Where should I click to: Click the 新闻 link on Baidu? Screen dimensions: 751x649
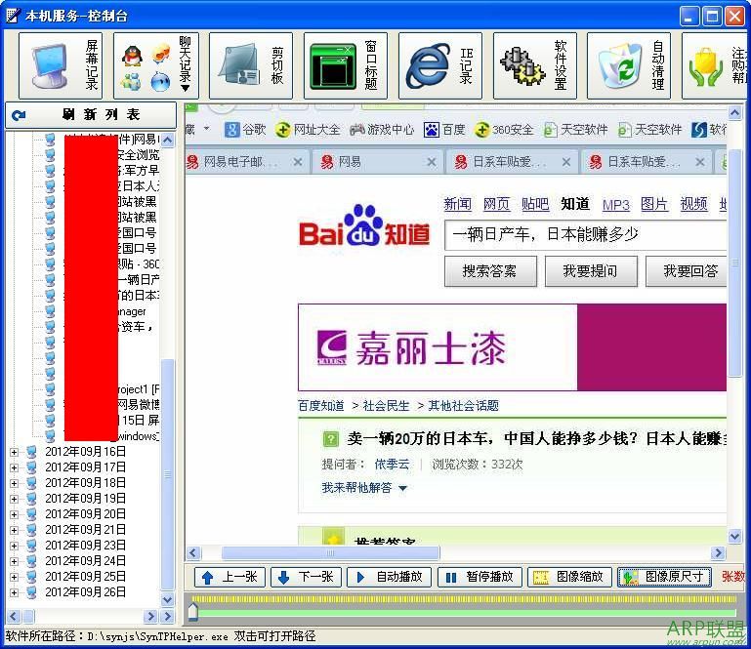click(x=457, y=204)
